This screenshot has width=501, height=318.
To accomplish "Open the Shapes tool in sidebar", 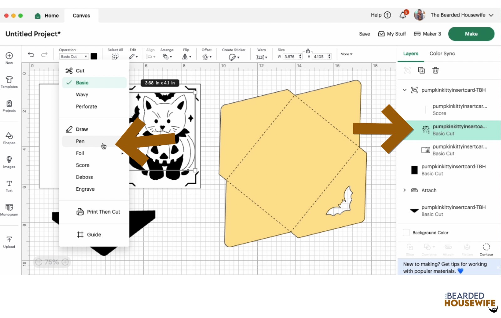I will 9,138.
